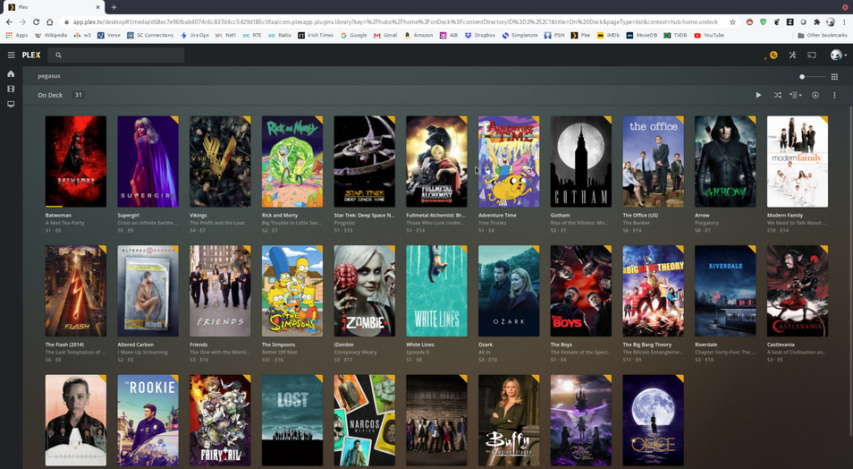
Task: Open a new browser tab
Action: click(114, 7)
